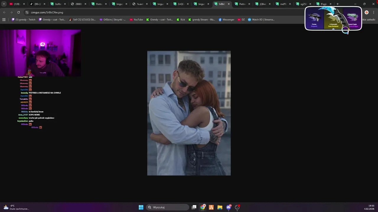Go back to the previous page
The width and height of the screenshot is (378, 212).
point(4,12)
